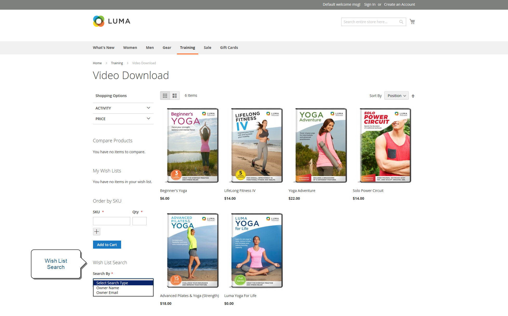Open the Sale menu
The image size is (508, 316).
coord(208,48)
